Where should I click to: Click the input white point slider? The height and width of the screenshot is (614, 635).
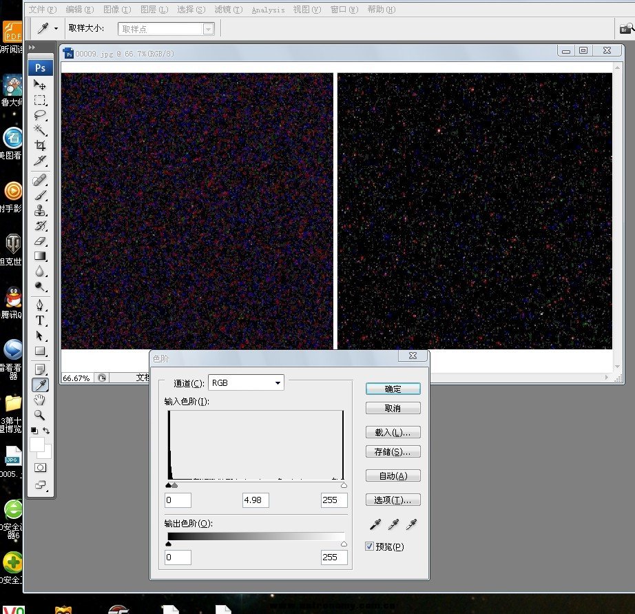(344, 485)
